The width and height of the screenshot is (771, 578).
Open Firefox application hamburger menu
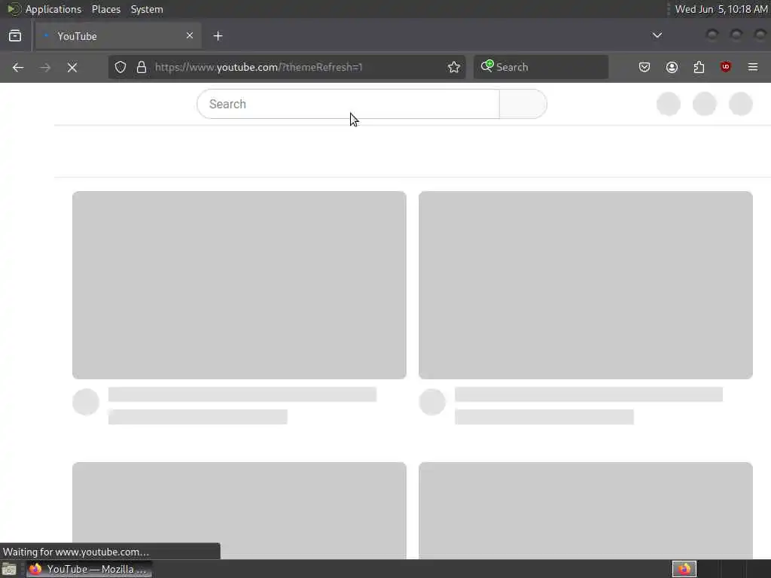[753, 67]
